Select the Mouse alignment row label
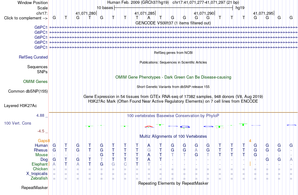298x195 pixels. pyautogui.click(x=41, y=155)
